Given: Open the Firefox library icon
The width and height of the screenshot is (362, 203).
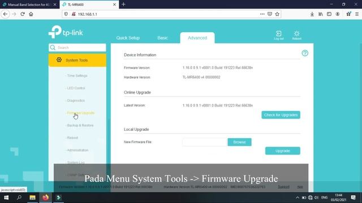Looking at the screenshot, I should tap(321, 14).
